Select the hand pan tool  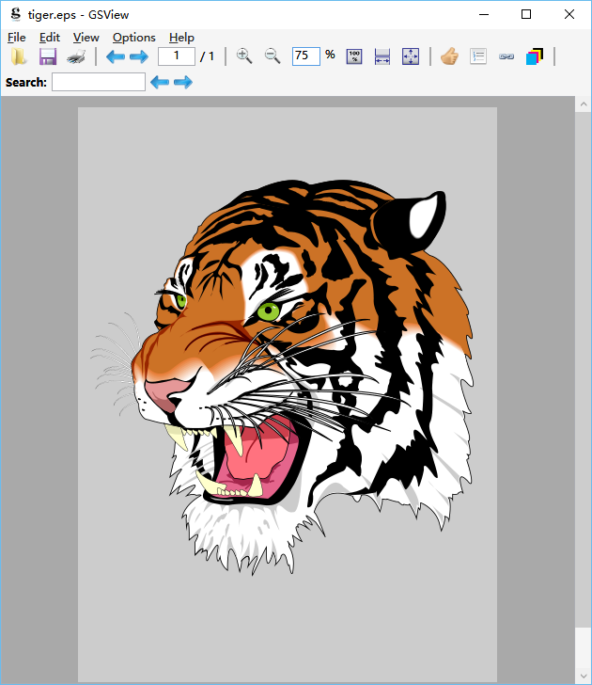click(449, 56)
